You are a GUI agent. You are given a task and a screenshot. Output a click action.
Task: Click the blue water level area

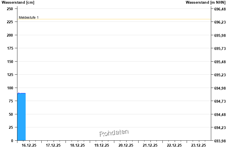(x=21, y=116)
